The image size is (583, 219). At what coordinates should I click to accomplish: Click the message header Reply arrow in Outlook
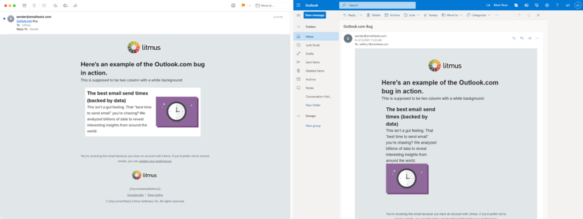[x=514, y=38]
